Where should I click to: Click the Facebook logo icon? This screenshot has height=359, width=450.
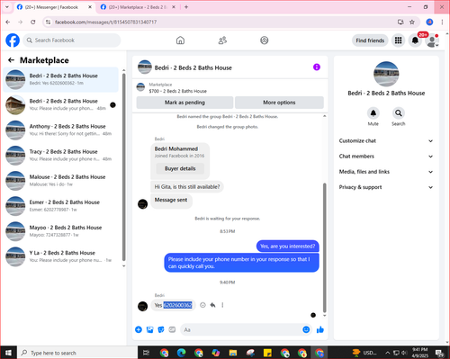pyautogui.click(x=13, y=40)
